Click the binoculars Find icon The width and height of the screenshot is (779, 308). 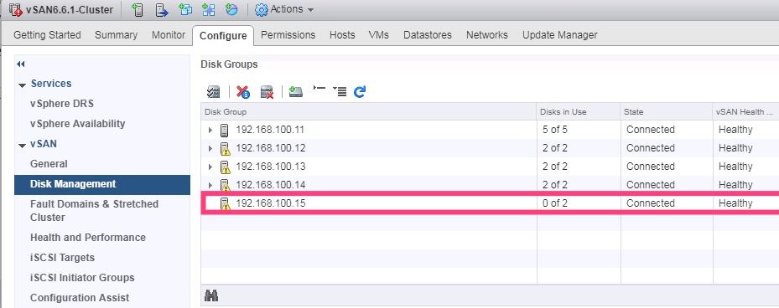click(211, 296)
